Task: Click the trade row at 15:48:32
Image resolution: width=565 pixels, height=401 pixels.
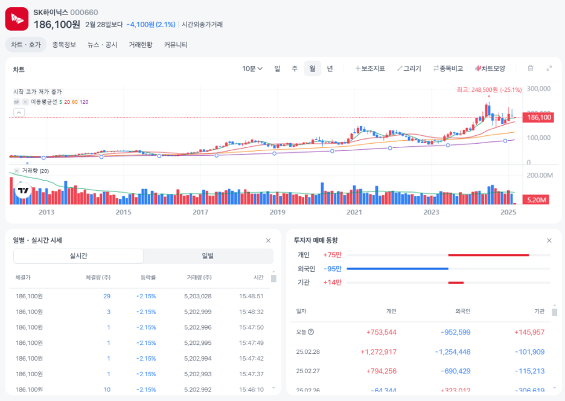Action: coord(140,312)
